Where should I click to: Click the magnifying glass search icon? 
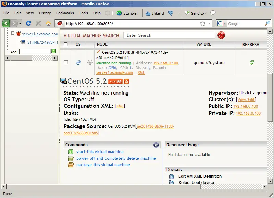pos(267,23)
